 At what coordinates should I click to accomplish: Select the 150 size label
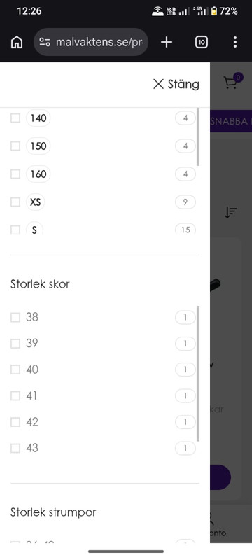pos(38,146)
